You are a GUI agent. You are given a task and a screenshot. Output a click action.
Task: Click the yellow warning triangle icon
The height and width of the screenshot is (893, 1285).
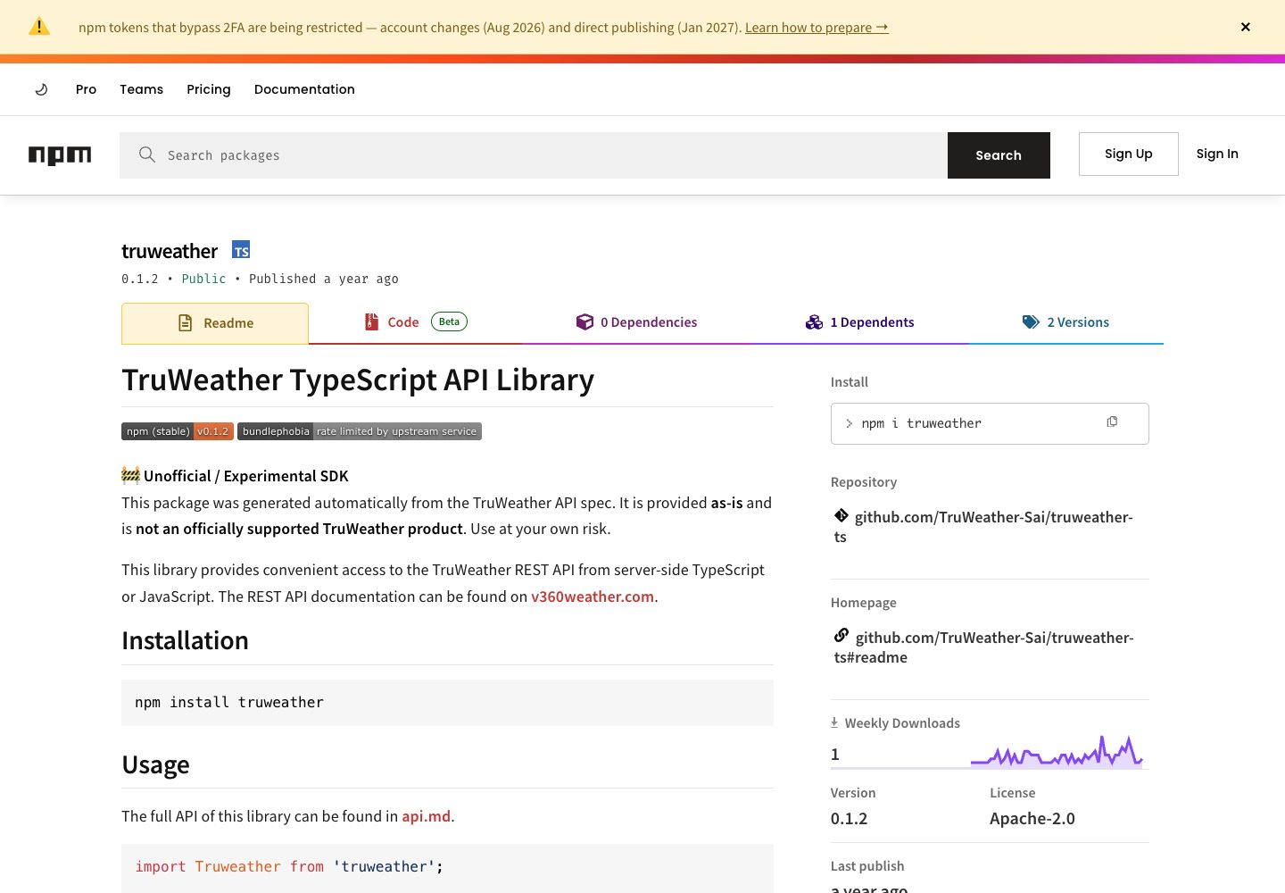(x=39, y=27)
